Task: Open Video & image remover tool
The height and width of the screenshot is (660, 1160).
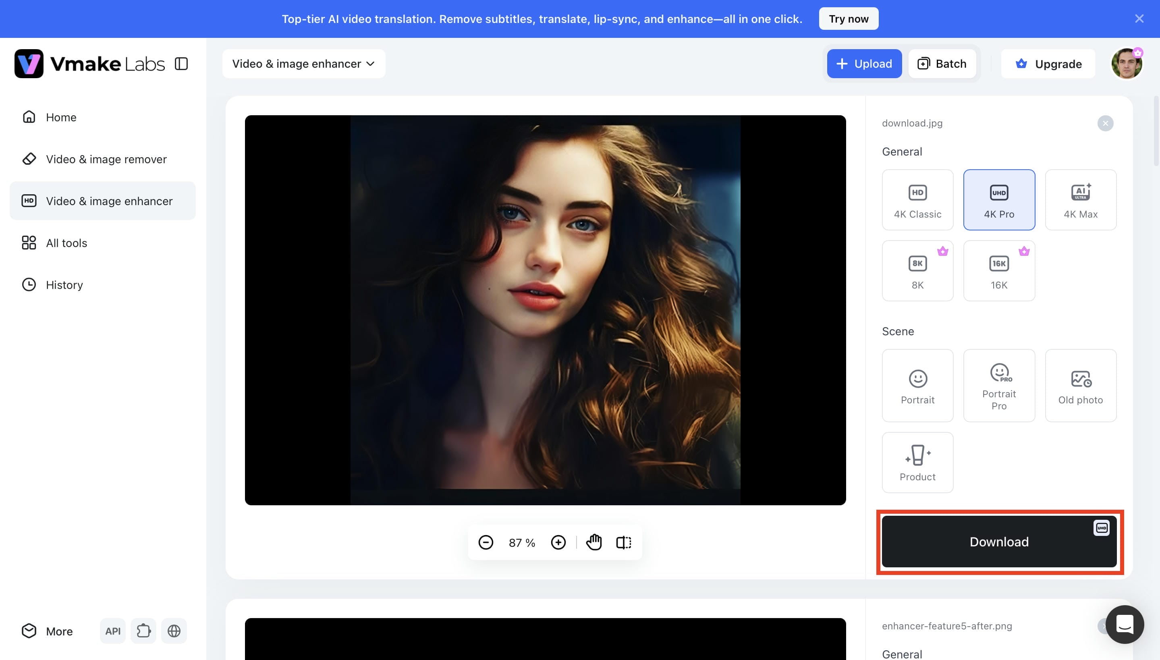Action: (x=102, y=159)
